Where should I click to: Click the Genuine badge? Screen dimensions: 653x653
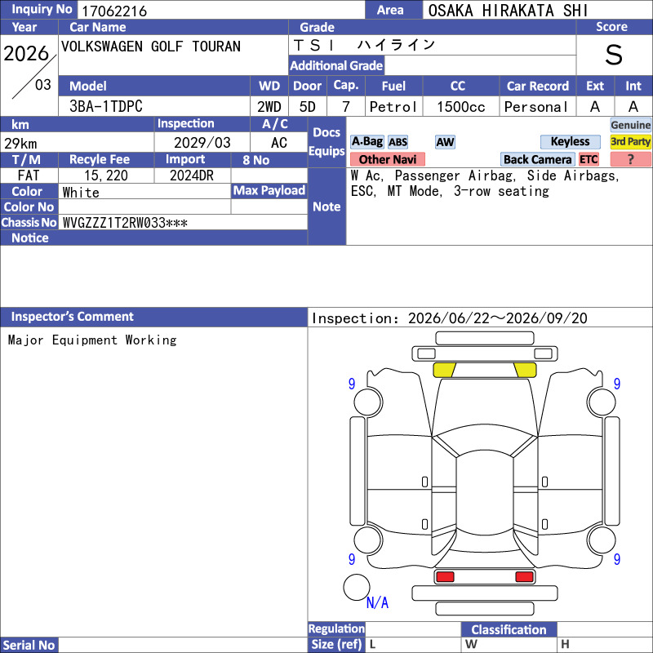[630, 125]
